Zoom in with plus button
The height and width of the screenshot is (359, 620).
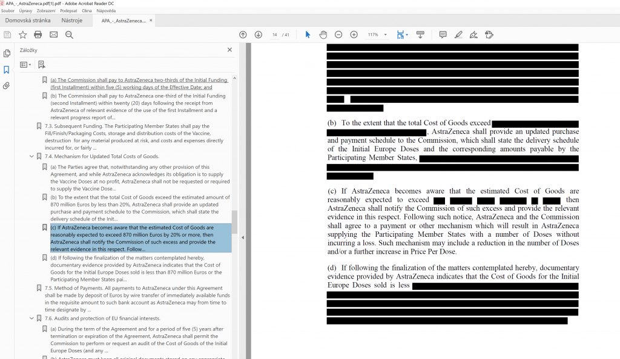pos(354,35)
